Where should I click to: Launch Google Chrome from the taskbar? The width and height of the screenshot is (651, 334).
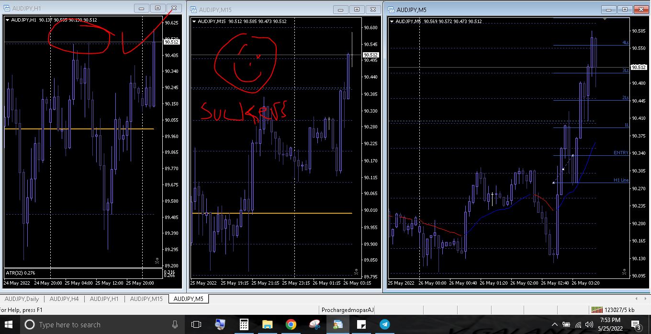pos(291,324)
